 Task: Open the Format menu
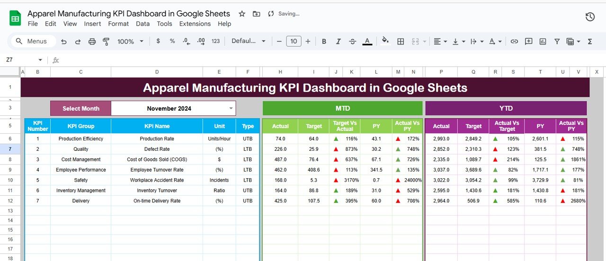[118, 24]
